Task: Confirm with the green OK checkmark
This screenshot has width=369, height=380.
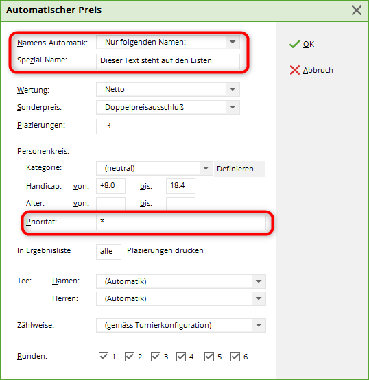Action: pos(302,44)
